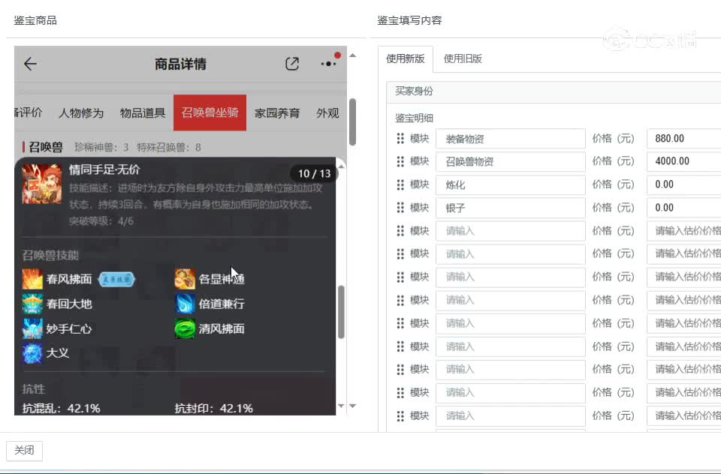This screenshot has height=474, width=721.
Task: Click the back arrow on 商品详情 page
Action: 30,64
